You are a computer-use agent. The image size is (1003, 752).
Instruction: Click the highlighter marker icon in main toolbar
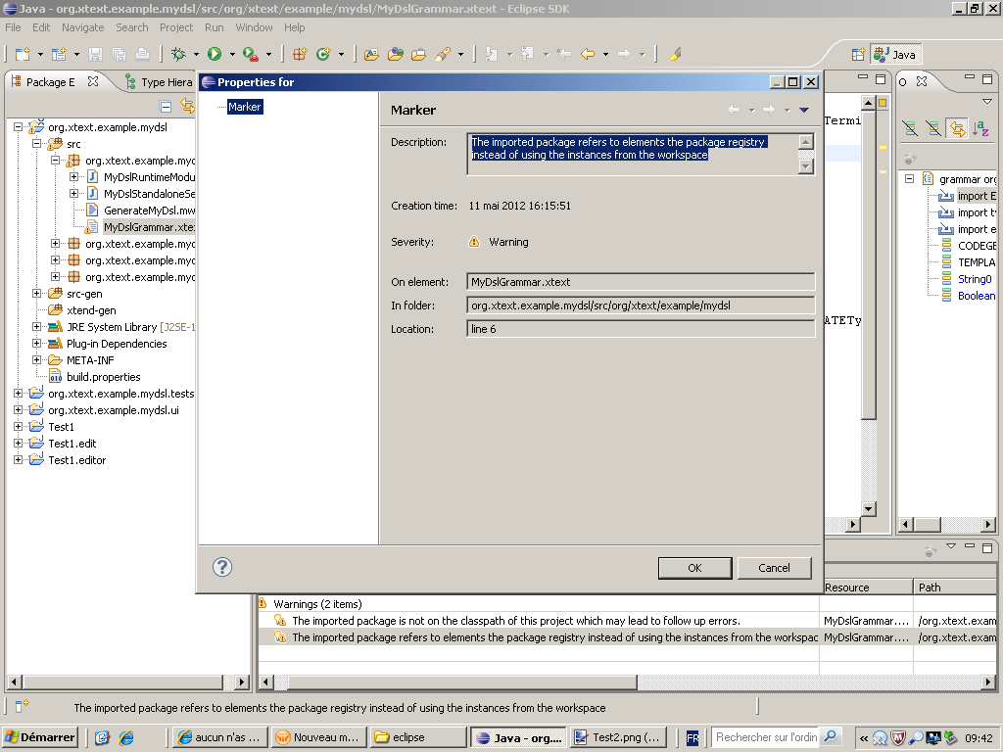pyautogui.click(x=674, y=55)
